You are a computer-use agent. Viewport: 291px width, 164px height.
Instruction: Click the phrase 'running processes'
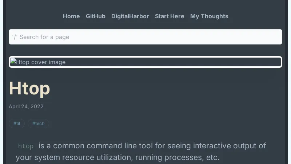pyautogui.click(x=164, y=157)
